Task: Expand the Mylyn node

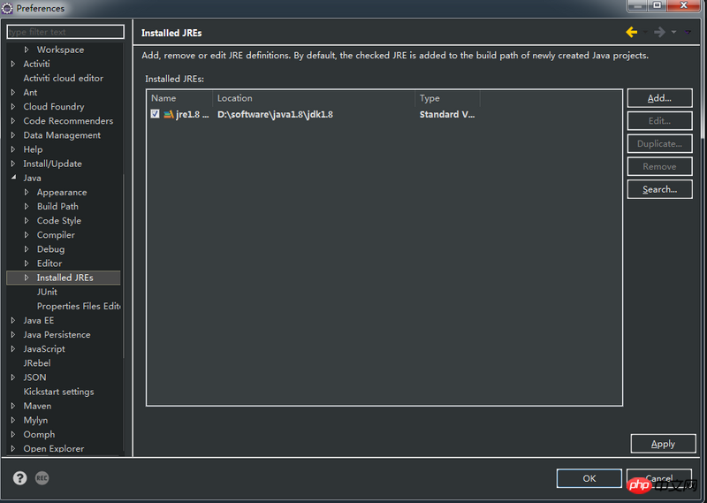Action: 13,420
